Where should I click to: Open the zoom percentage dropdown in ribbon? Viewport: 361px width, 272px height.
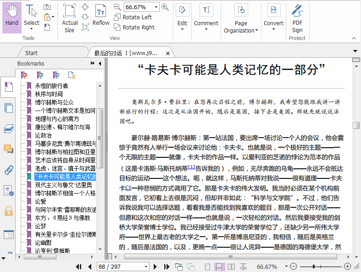pyautogui.click(x=156, y=7)
